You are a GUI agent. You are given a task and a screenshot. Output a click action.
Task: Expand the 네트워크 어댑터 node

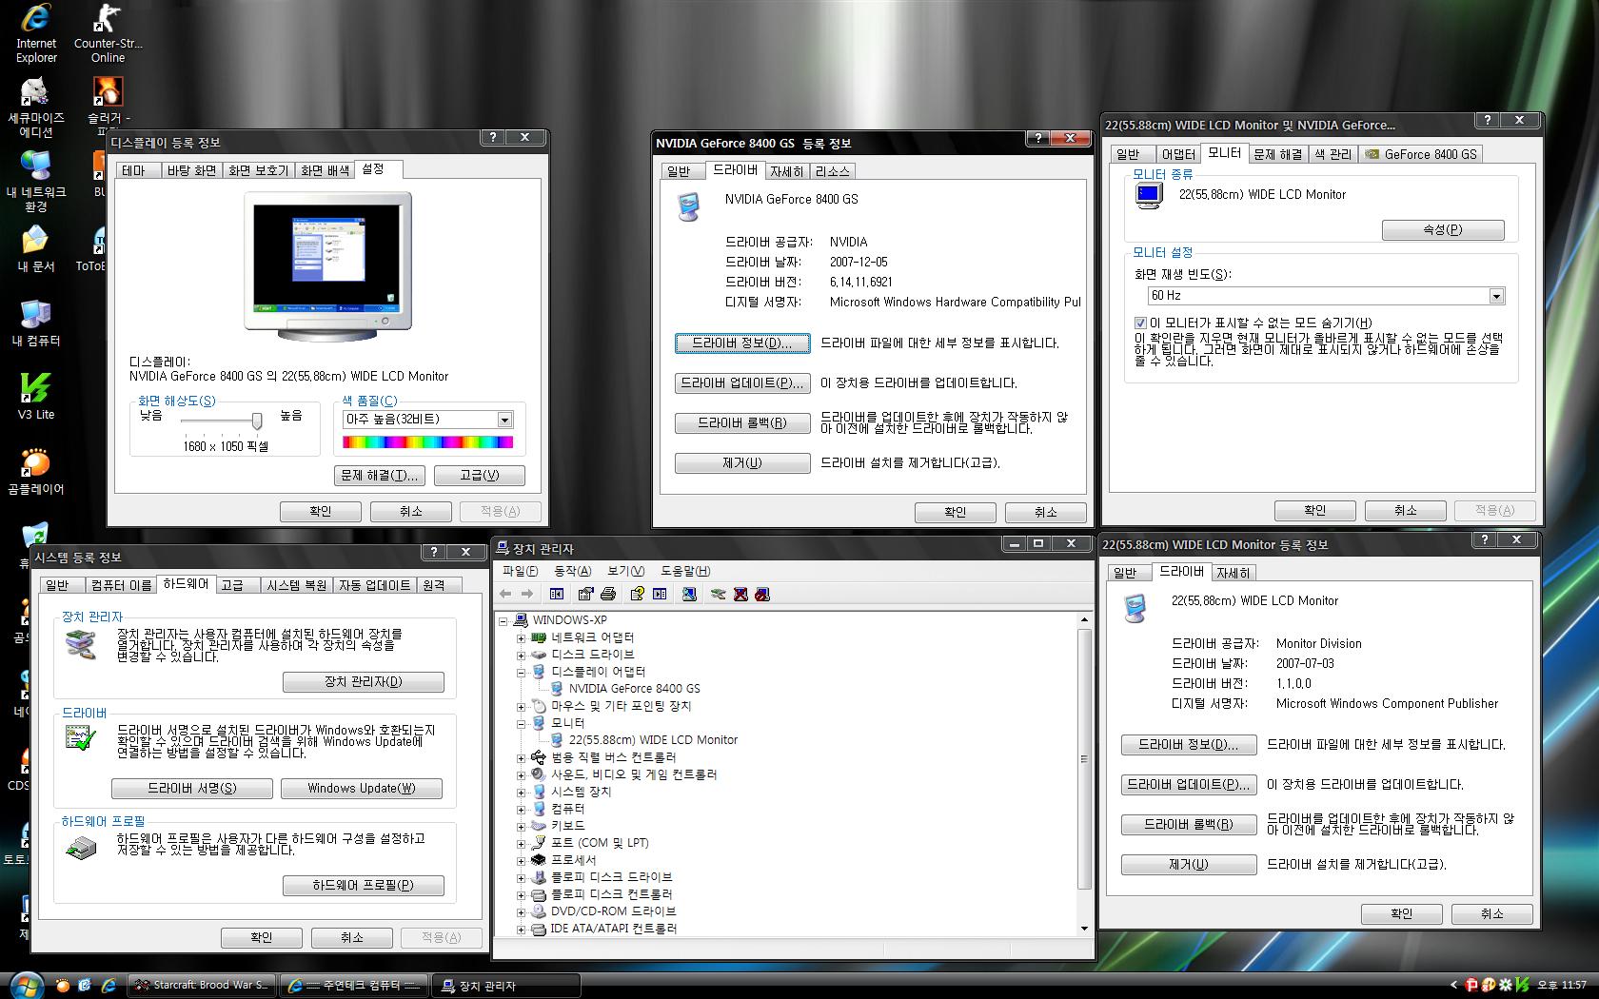tap(521, 638)
